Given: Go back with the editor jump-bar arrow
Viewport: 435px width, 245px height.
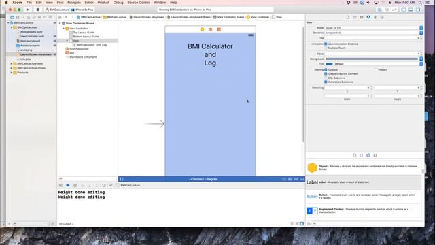Looking at the screenshot, I should (67, 17).
